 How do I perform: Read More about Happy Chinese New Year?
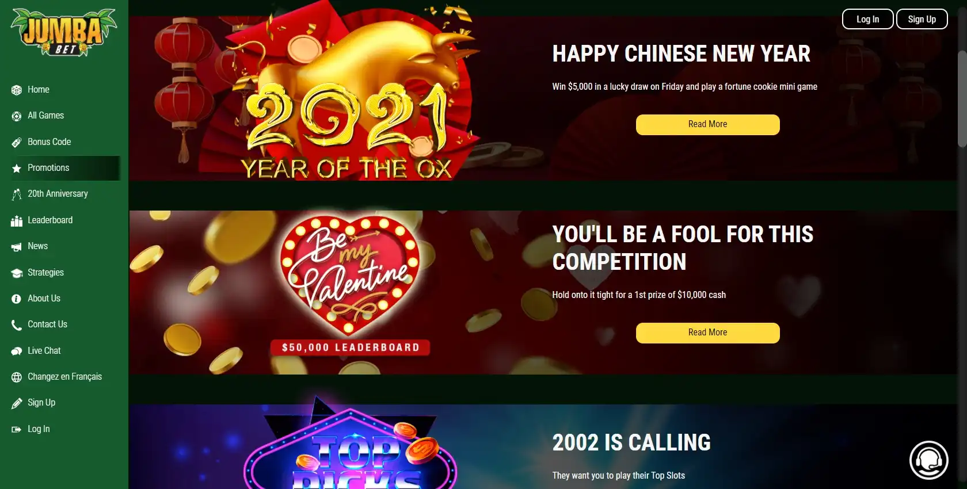tap(707, 124)
